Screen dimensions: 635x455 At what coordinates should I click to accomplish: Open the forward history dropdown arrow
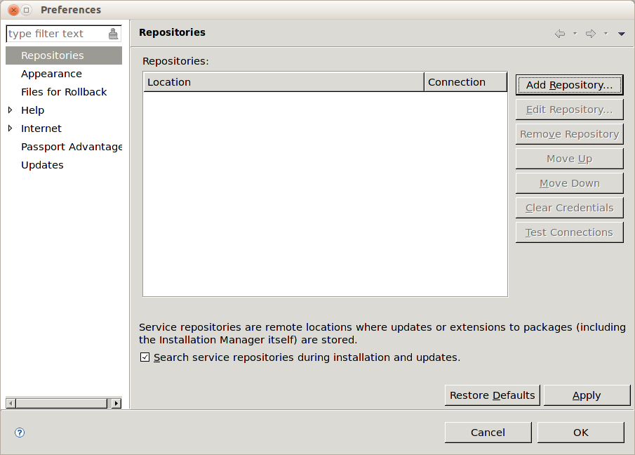tap(606, 34)
